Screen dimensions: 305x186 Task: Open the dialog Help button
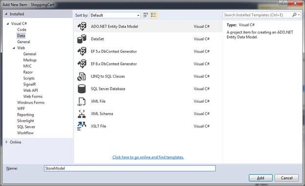283,3
